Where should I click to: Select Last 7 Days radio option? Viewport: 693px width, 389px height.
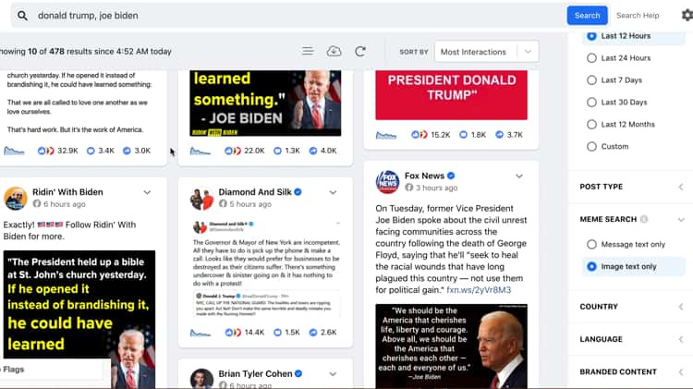[591, 80]
